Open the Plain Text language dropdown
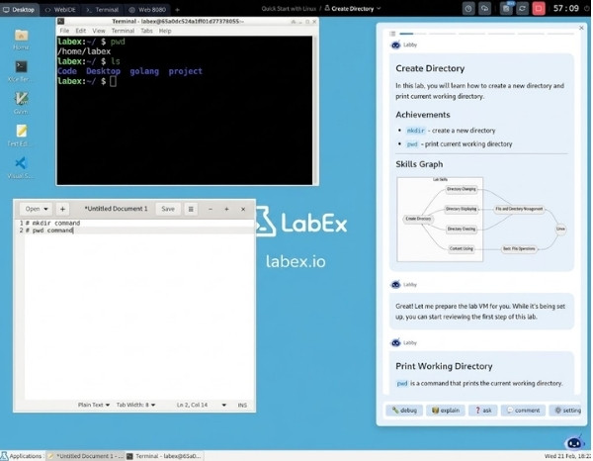This screenshot has height=461, width=593. click(94, 405)
